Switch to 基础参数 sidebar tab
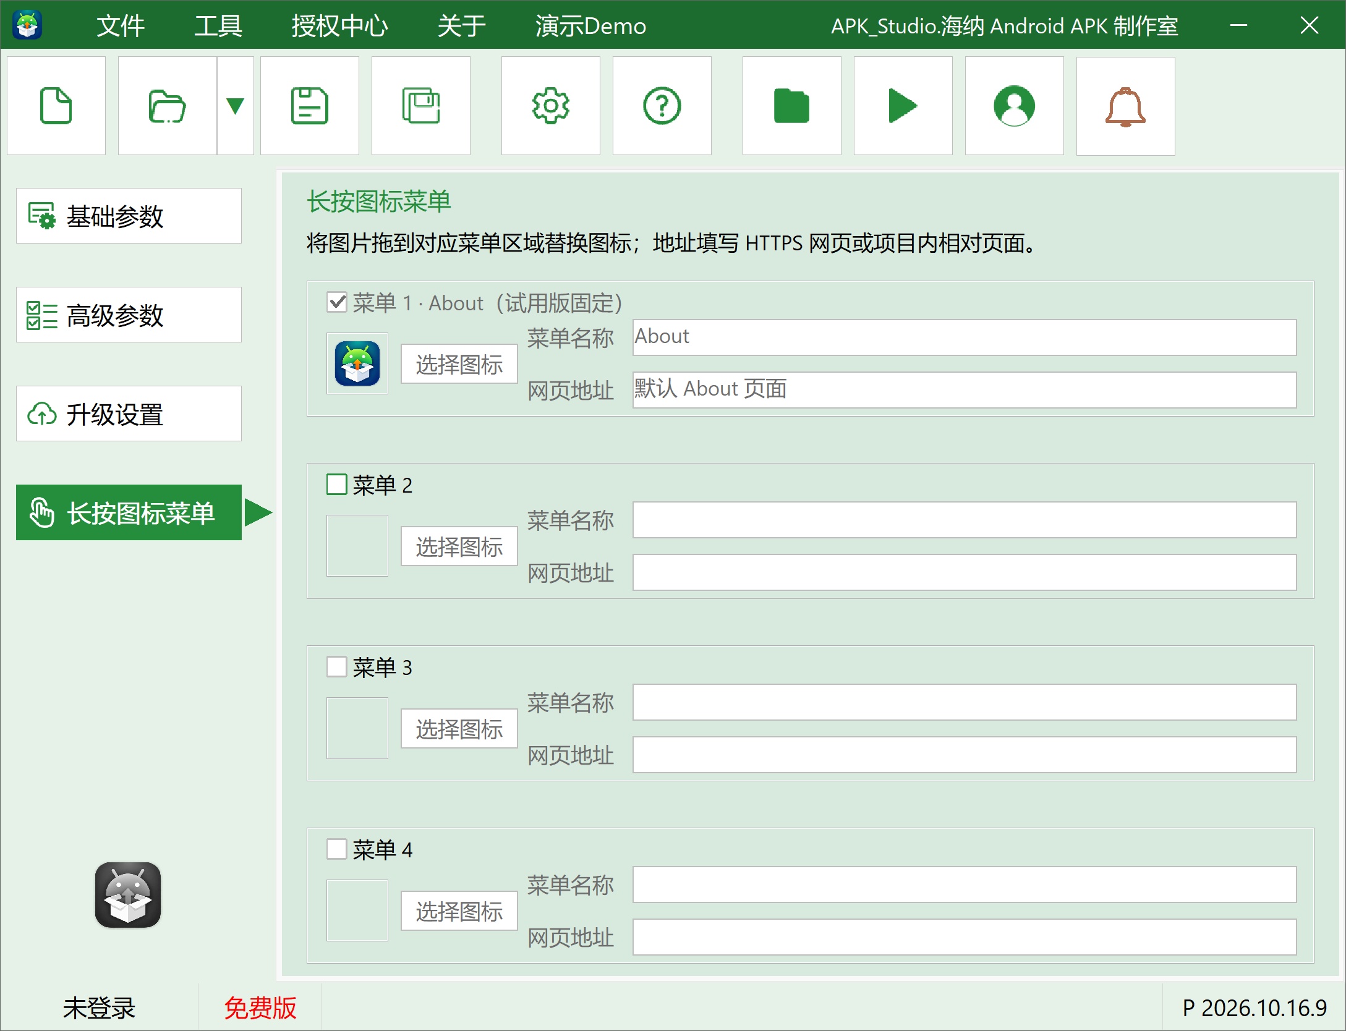This screenshot has width=1346, height=1031. pos(129,216)
